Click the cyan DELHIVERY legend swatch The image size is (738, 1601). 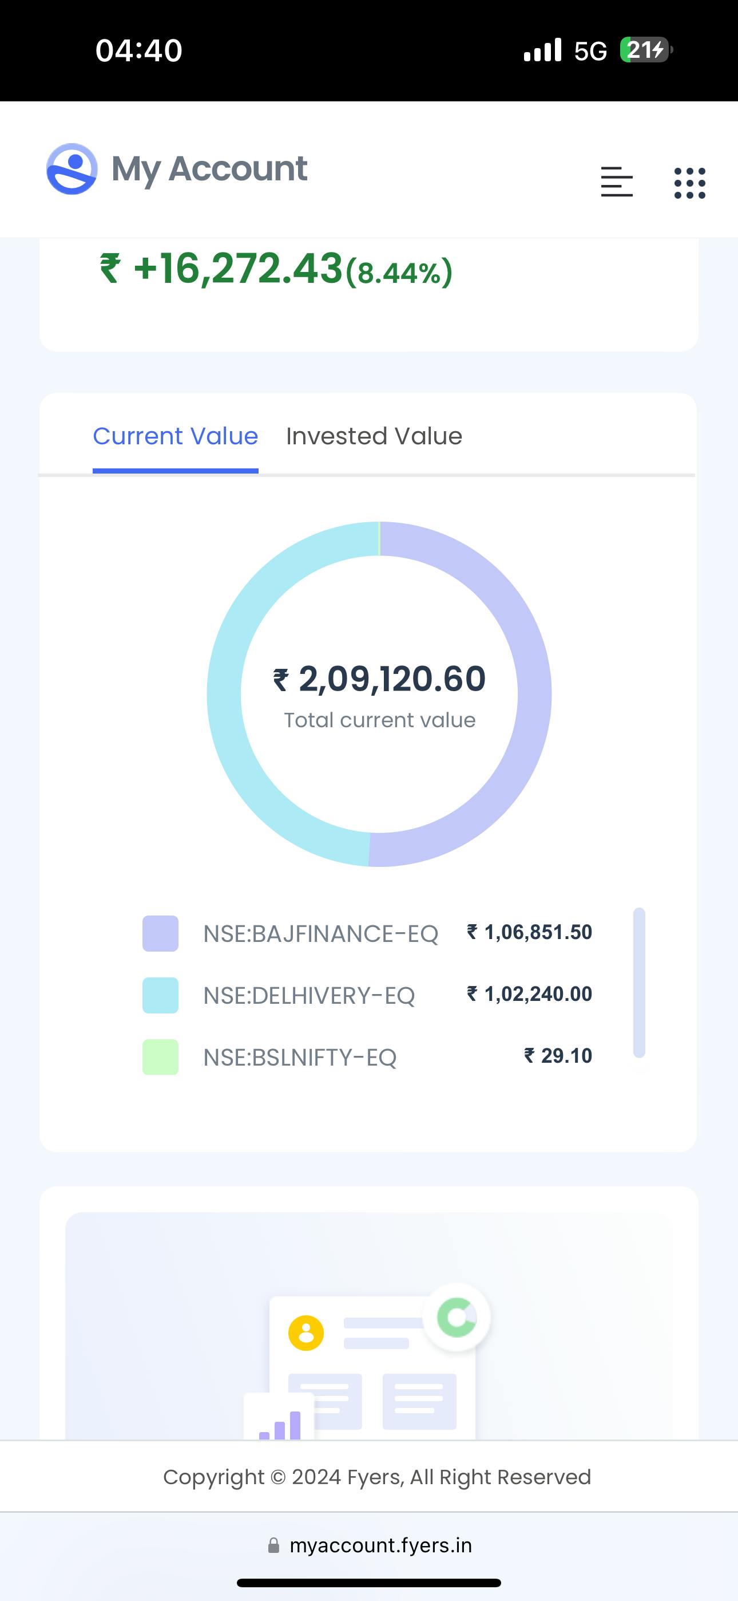click(160, 995)
